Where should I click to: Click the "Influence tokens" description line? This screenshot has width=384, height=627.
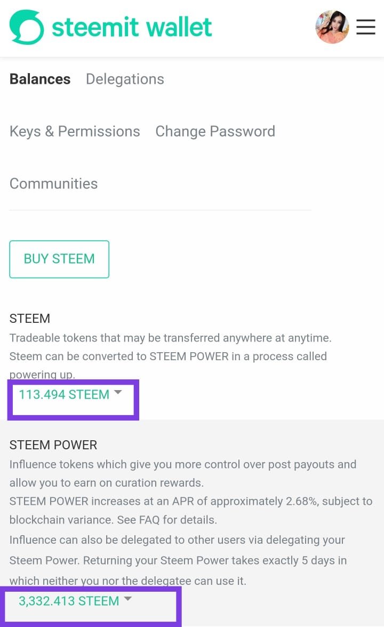pyautogui.click(x=182, y=464)
